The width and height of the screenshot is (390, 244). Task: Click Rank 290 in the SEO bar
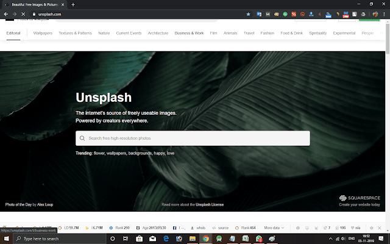pos(119,228)
